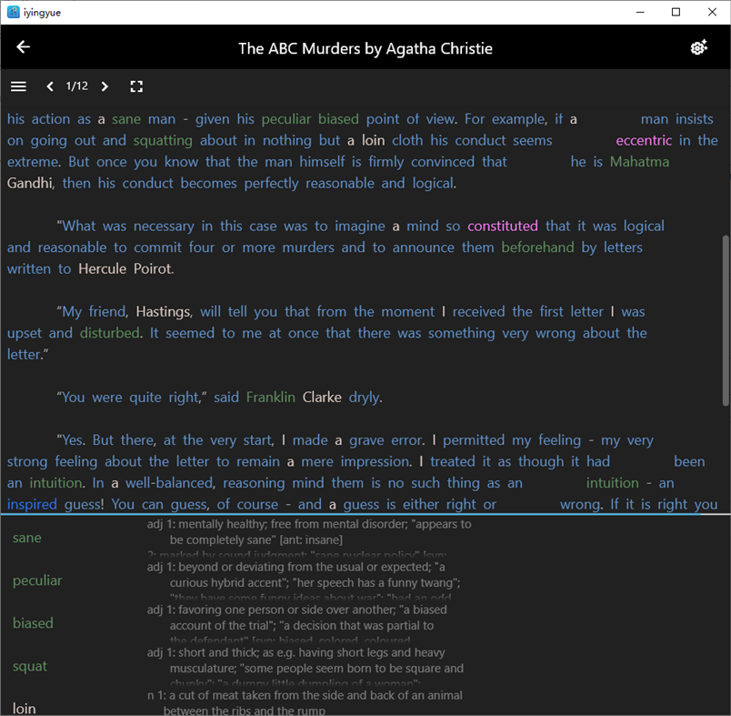Image resolution: width=731 pixels, height=716 pixels.
Task: Click Franklin highlighted in green
Action: pyautogui.click(x=270, y=397)
